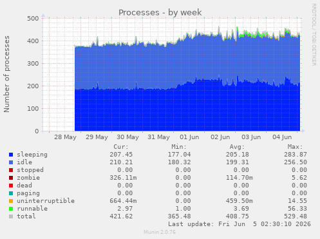Click the 'Last update' timestamp line
320x239 pixels.
[240, 224]
